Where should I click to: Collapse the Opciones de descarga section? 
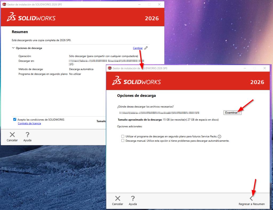click(x=13, y=48)
